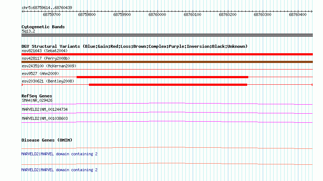This screenshot has width=323, height=181.
Task: Click the second orange OMIM gene line
Action: pos(167,164)
